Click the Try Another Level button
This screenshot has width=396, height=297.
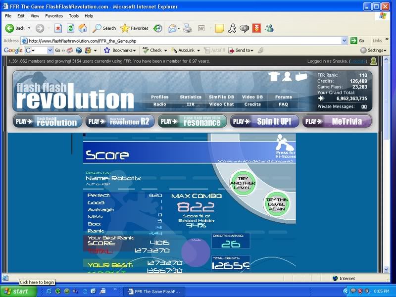(243, 183)
